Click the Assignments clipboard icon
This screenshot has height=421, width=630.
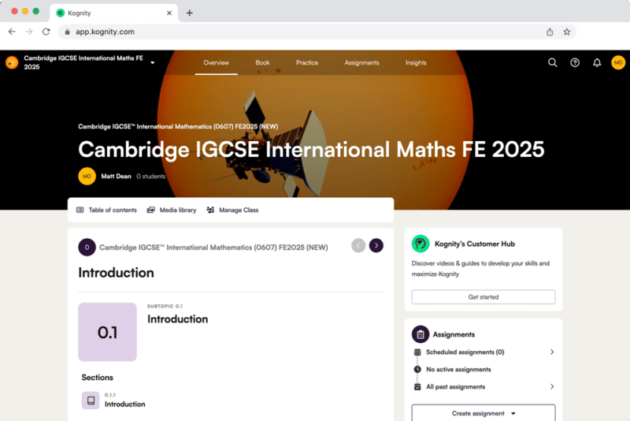[x=421, y=334]
